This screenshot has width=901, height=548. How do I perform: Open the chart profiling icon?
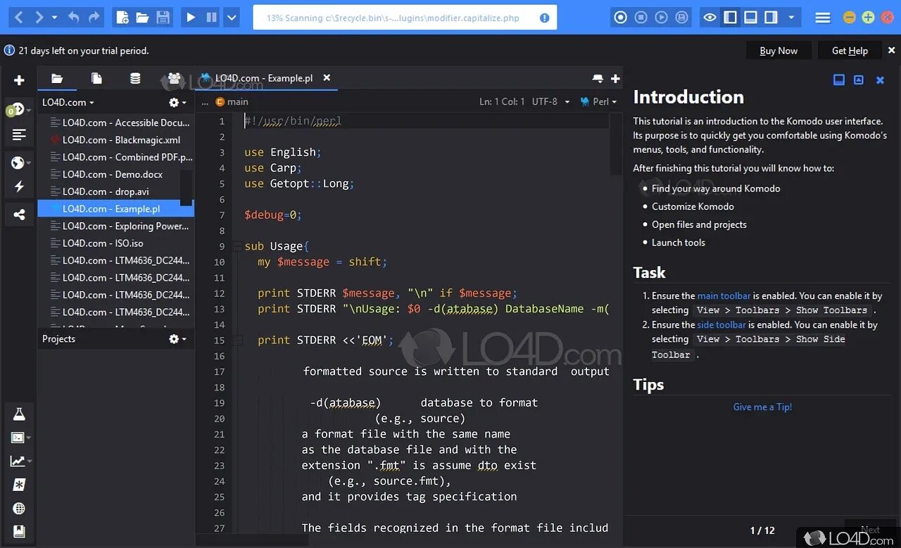point(19,461)
